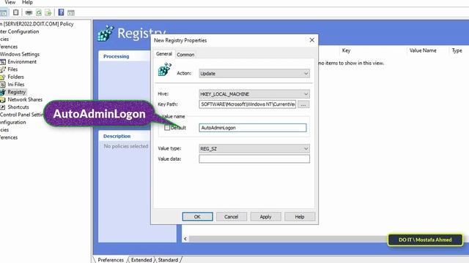Select the Standard tab at the bottom
The image size is (469, 263).
(168, 260)
